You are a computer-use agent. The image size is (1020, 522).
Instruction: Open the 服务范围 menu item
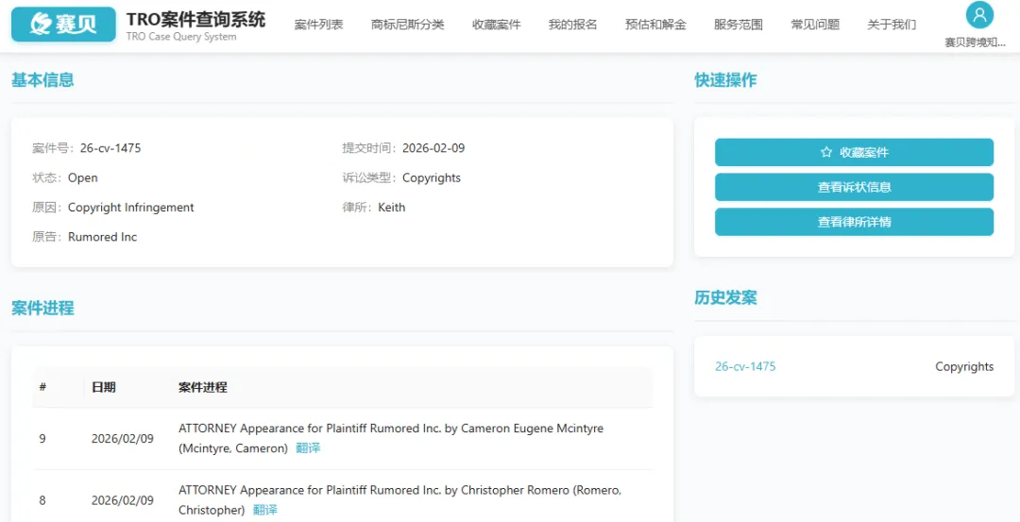click(x=739, y=25)
